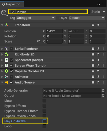The image size is (107, 131).
Task: Pick object for Audio Generator field
Action: (x=103, y=90)
